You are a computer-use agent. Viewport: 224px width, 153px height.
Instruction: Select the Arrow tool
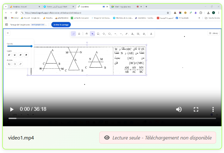point(115,34)
